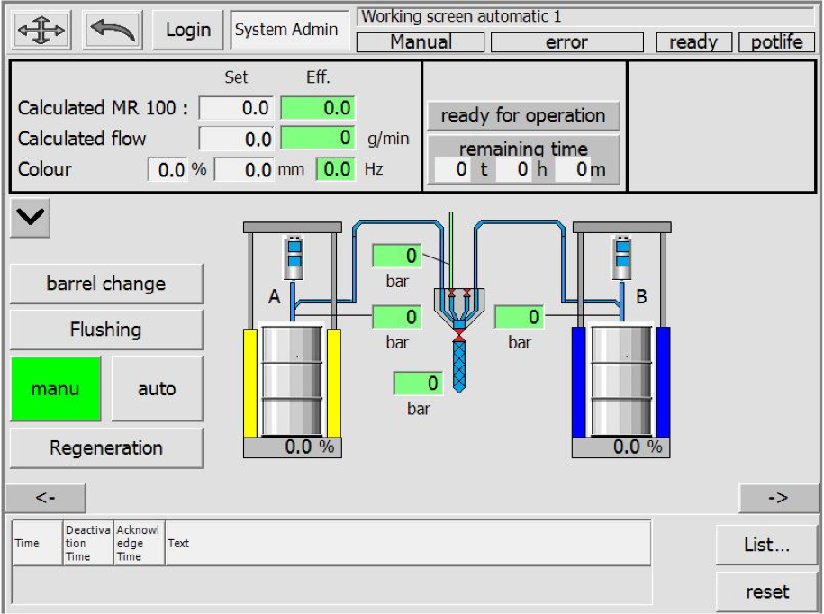Select the ready status indicator

(x=693, y=42)
